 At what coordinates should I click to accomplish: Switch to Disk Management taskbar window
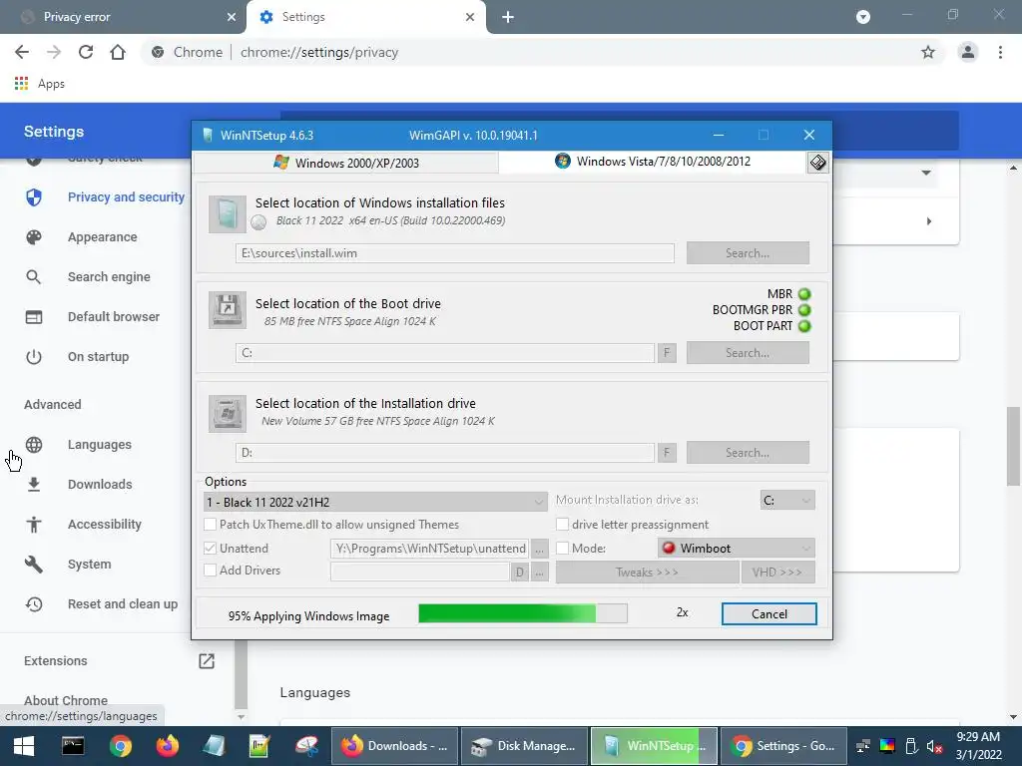pyautogui.click(x=524, y=746)
